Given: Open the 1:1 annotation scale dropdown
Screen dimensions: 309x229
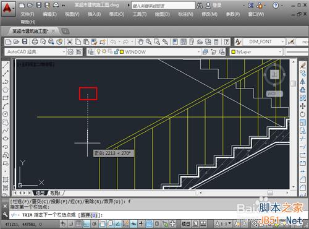Looking at the screenshot, I should pyautogui.click(x=222, y=223).
